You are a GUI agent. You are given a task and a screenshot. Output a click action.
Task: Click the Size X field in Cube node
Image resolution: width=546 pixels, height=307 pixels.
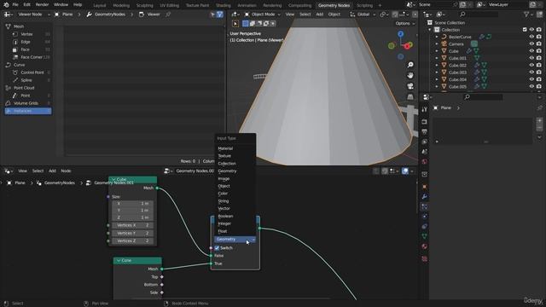(x=133, y=203)
